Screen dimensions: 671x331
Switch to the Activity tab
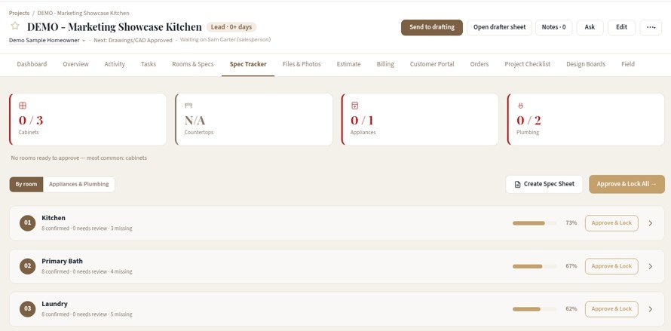coord(115,64)
